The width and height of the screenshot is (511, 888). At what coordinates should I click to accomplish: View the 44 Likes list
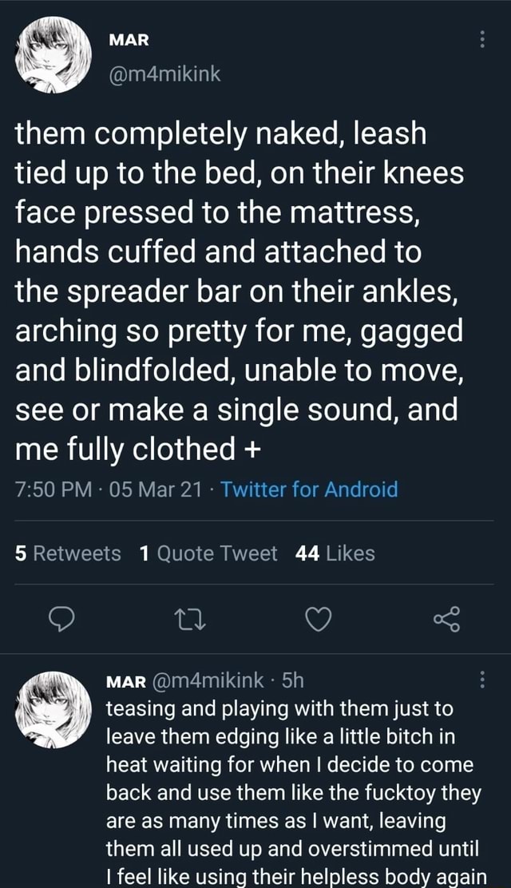click(x=335, y=553)
